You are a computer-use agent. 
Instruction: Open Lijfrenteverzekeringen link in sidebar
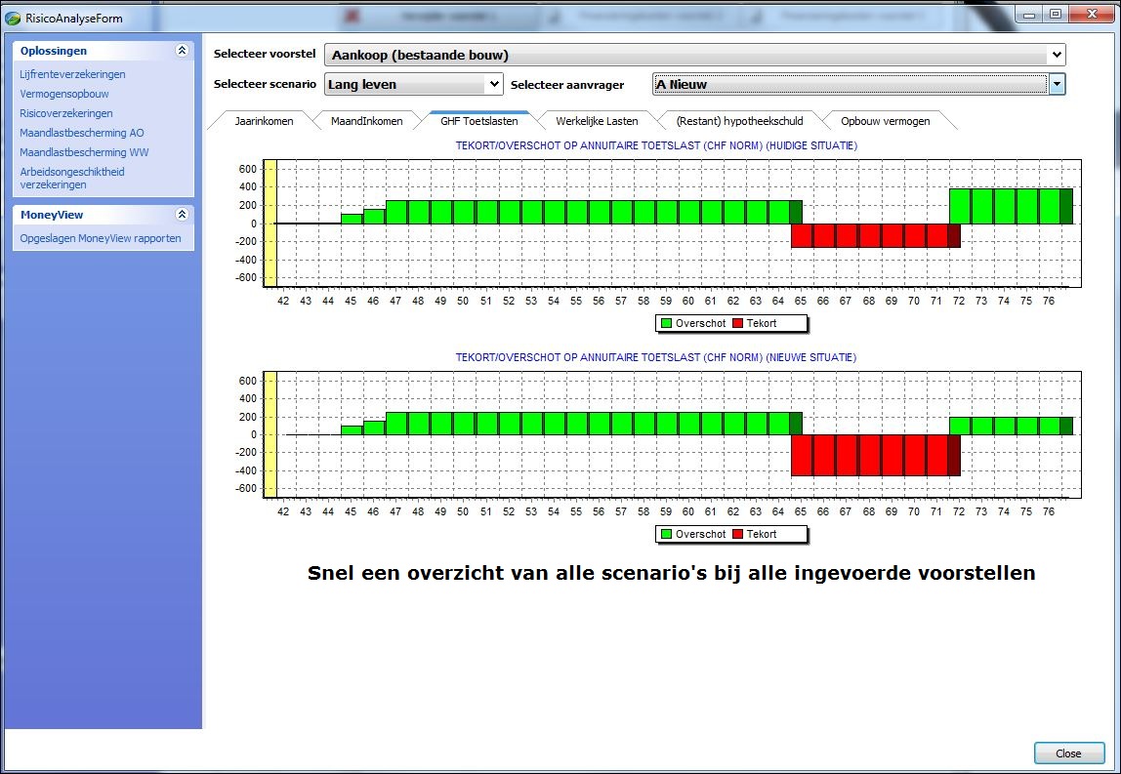click(72, 74)
